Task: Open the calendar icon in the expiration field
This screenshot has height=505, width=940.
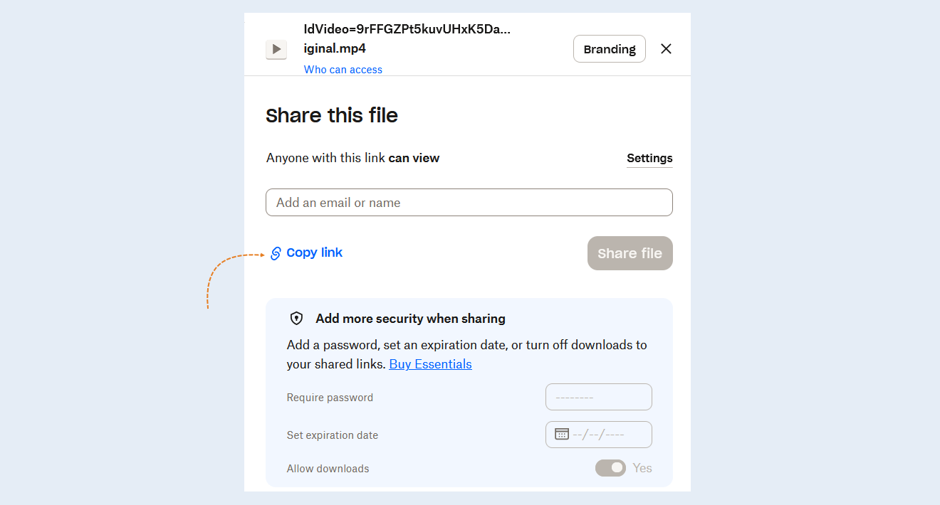Action: (562, 434)
